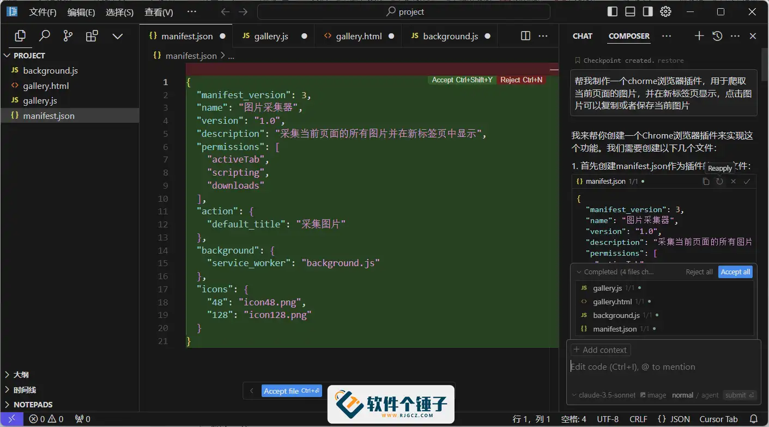Close the AI pane with X icon

click(x=753, y=36)
